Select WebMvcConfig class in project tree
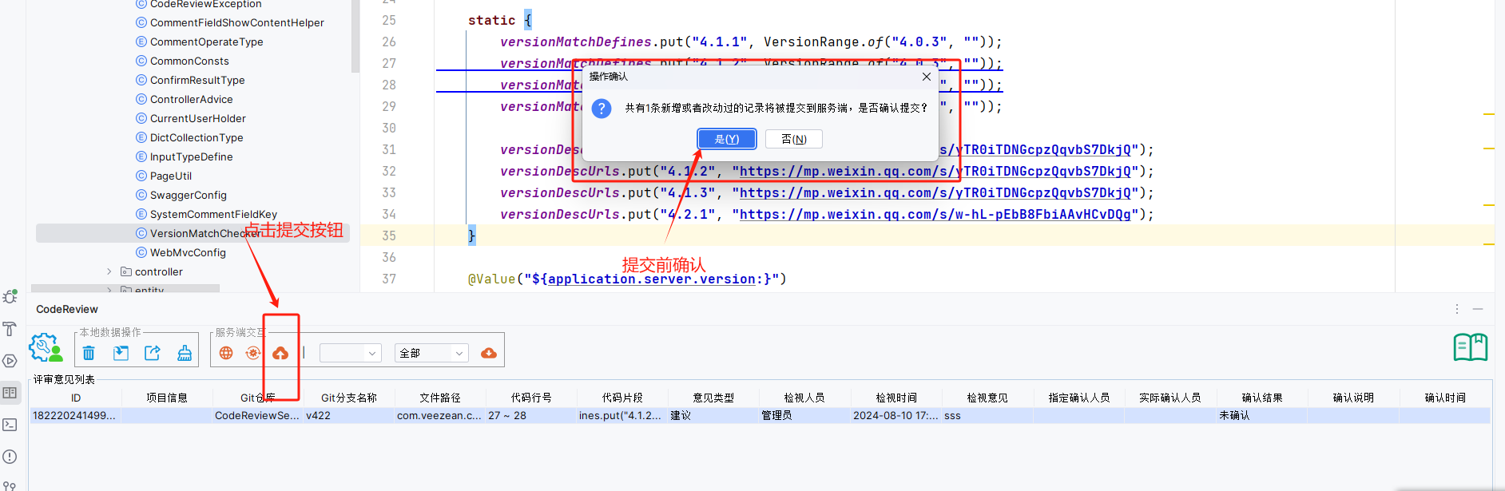Screen dimensions: 1505x491 pyautogui.click(x=188, y=252)
